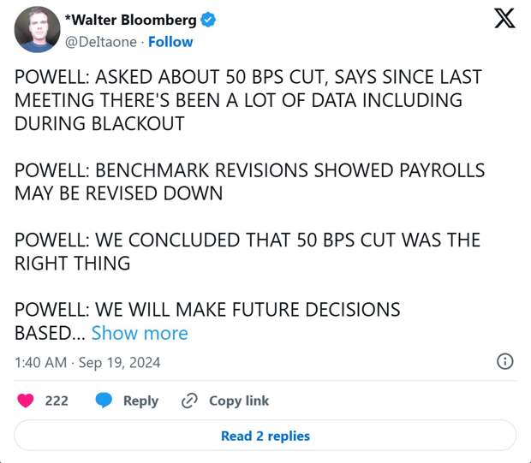Click the benchmark revisions payrolls paragraph
Viewport: 531px width, 463px height.
(x=249, y=181)
